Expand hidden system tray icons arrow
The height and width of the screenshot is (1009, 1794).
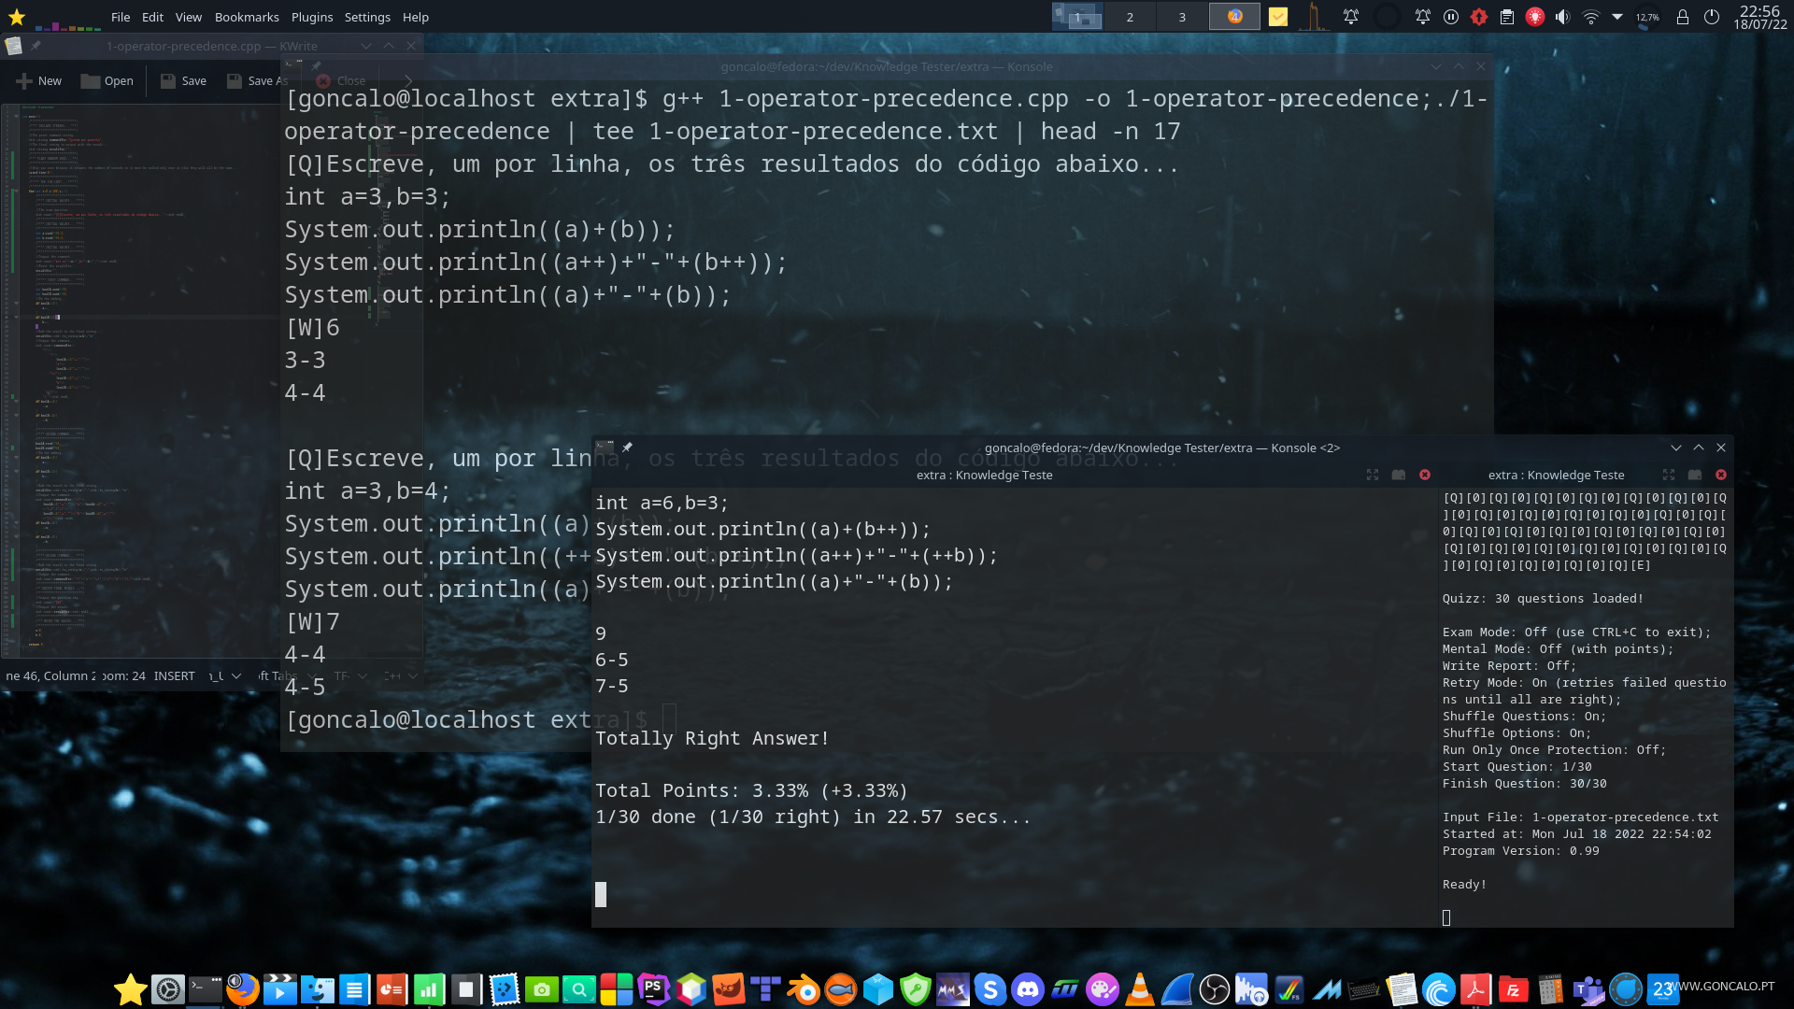coord(1617,17)
